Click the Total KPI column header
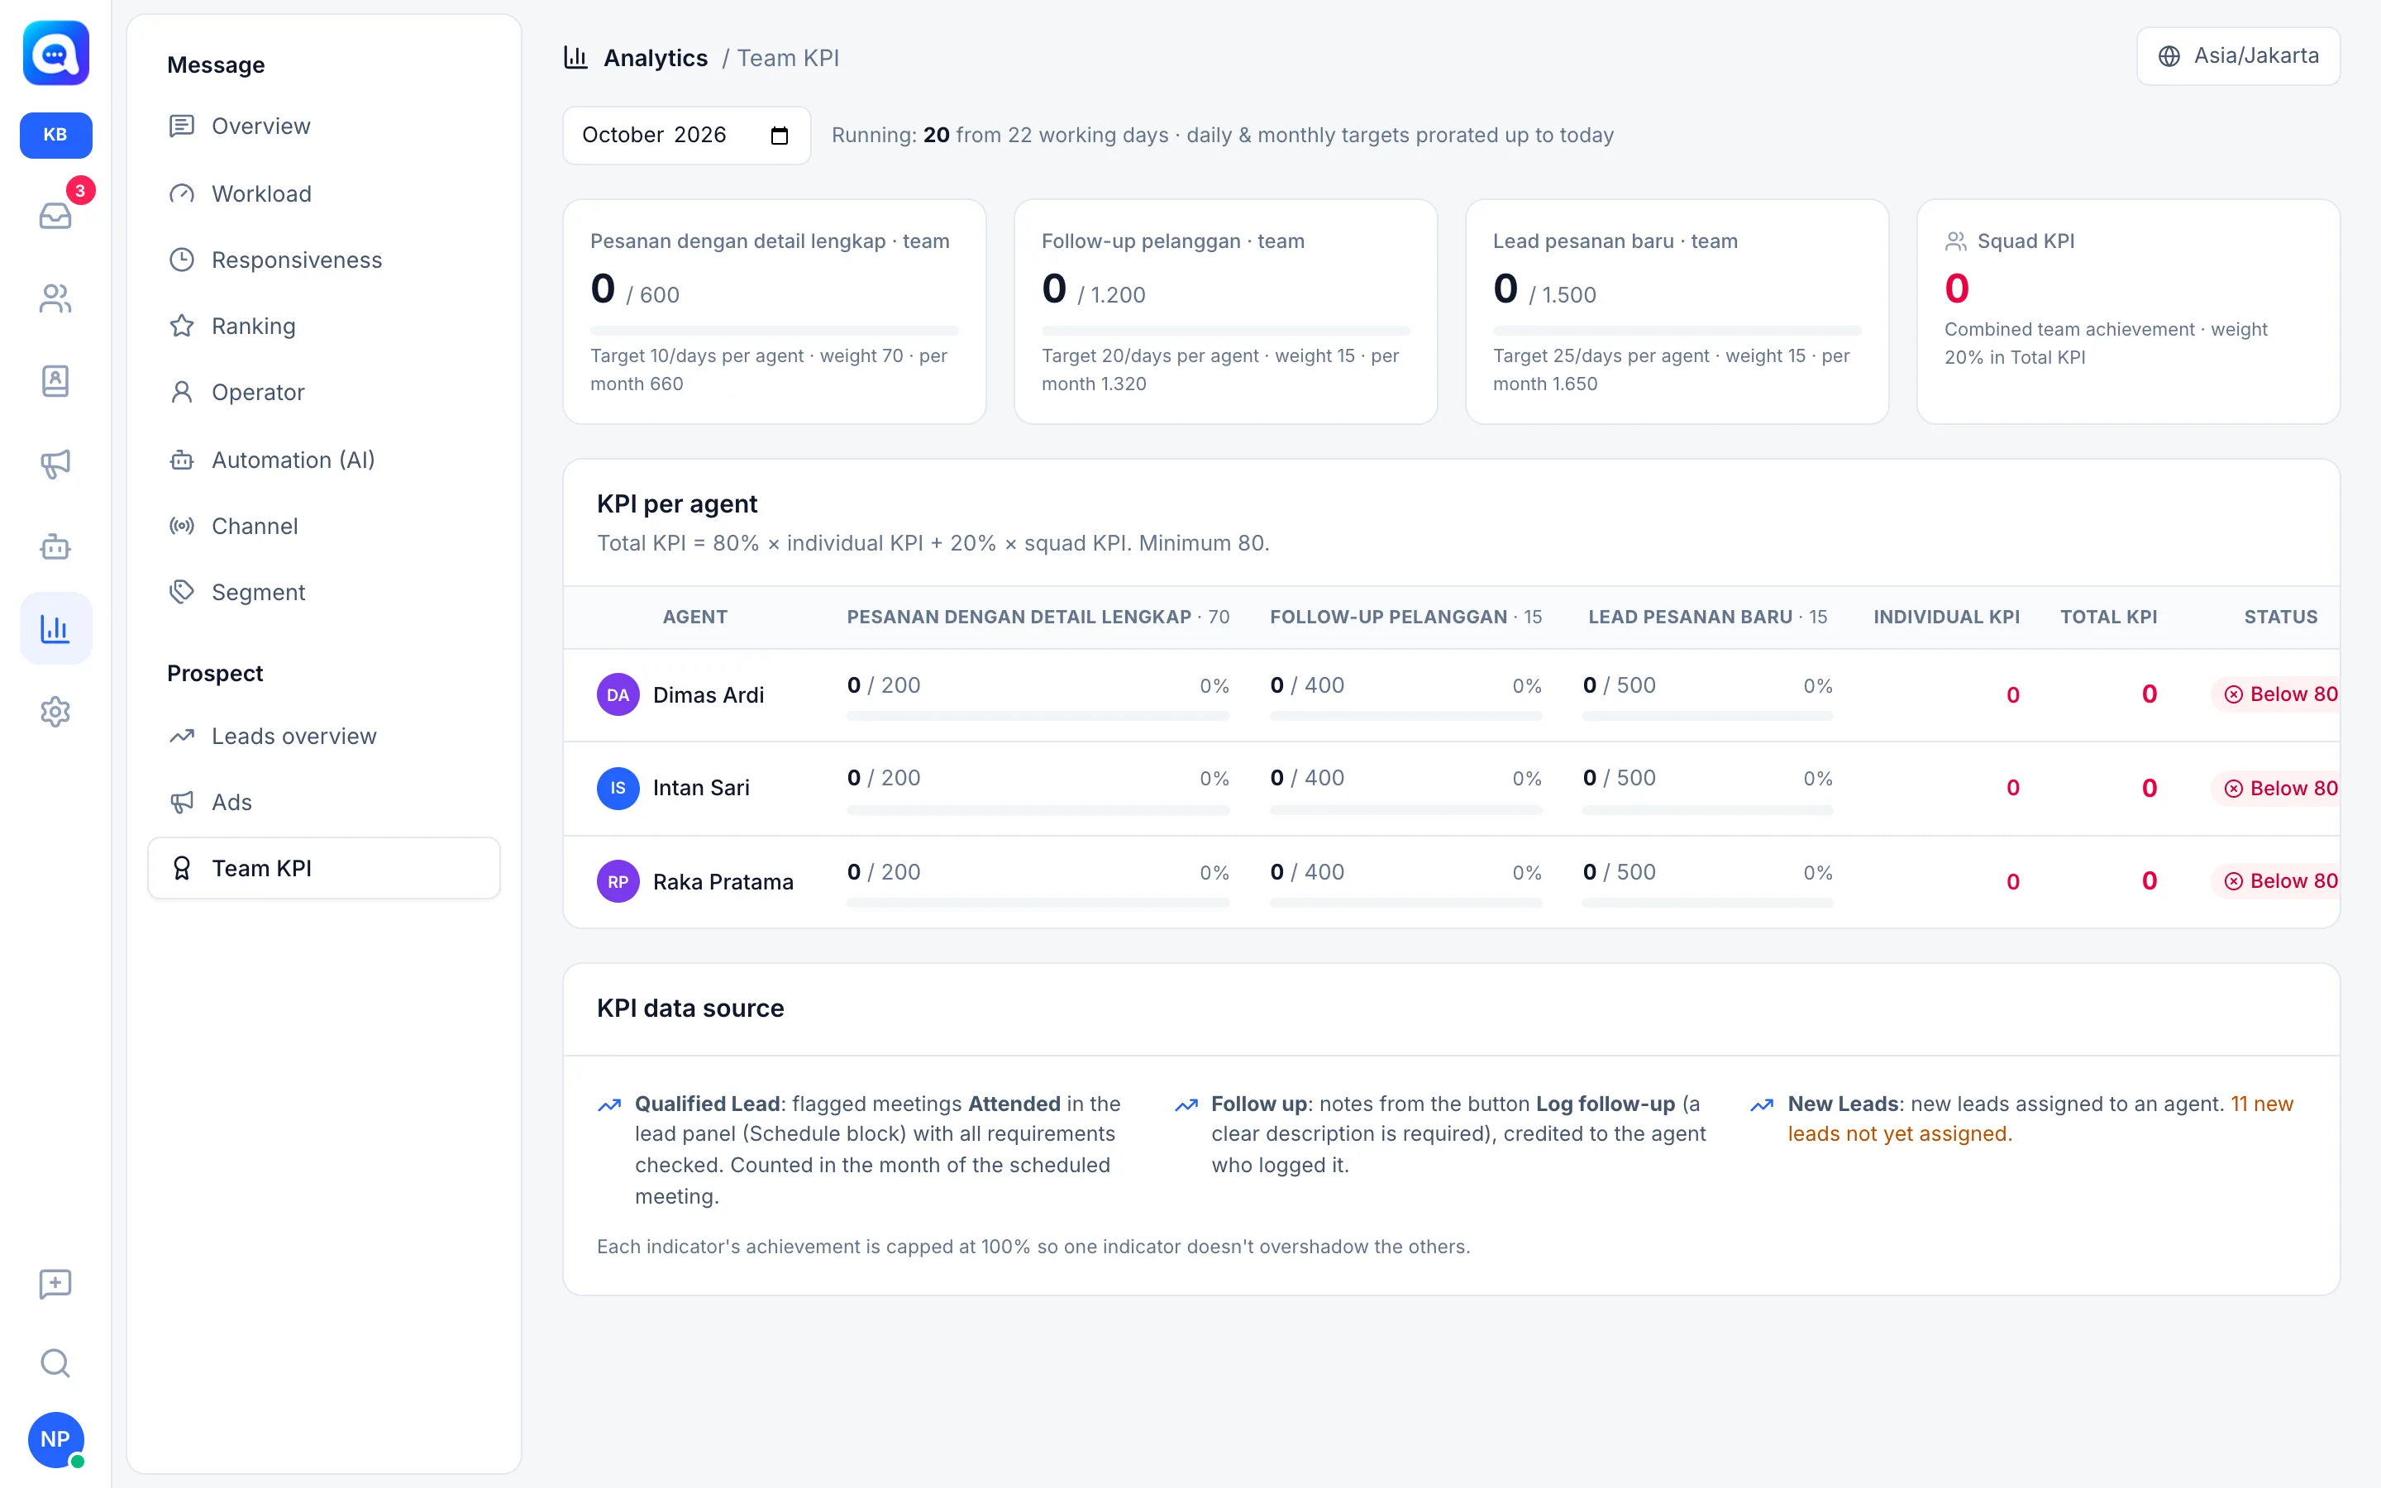 click(2108, 617)
